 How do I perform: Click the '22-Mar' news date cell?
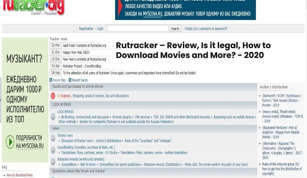(56, 45)
